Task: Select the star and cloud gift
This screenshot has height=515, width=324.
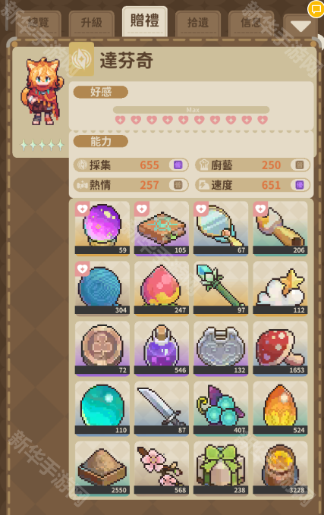Action: [x=280, y=288]
